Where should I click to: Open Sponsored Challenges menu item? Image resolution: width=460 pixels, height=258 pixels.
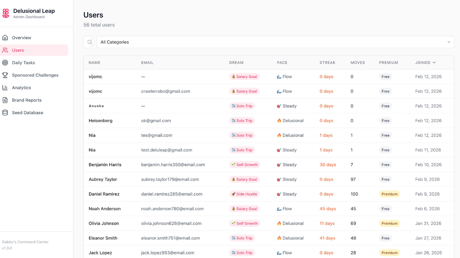tap(34, 75)
